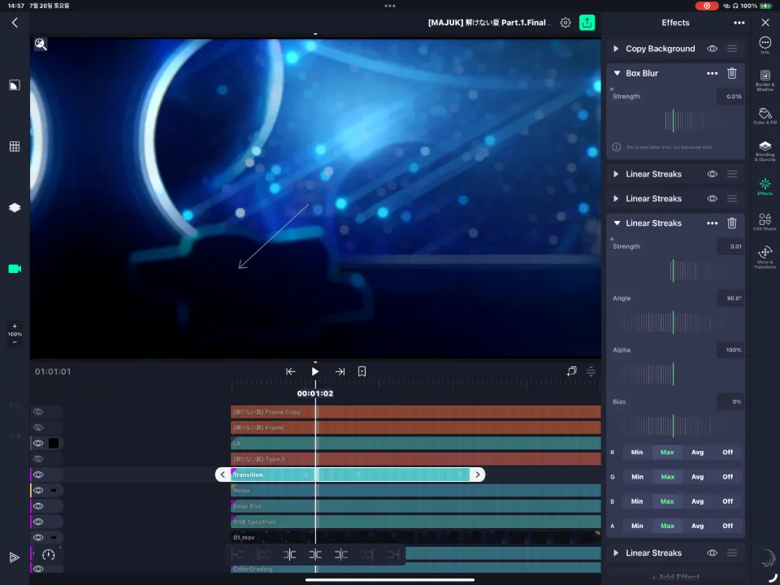Go back with the top-left arrow

(x=15, y=23)
